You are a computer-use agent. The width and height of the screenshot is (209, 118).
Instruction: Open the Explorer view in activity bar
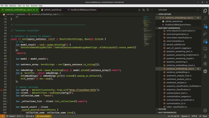coord(205,11)
